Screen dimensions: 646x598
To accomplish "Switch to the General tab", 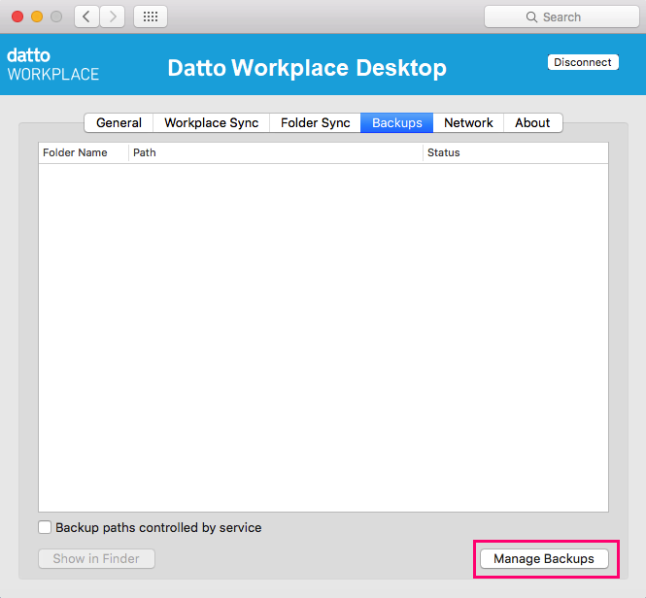I will [119, 122].
